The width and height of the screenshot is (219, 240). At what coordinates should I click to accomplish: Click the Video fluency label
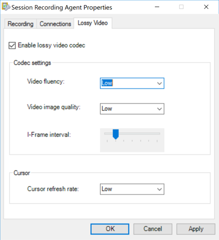[x=46, y=81]
